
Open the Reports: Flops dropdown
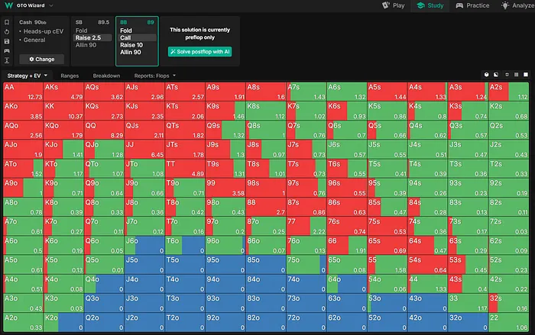(x=156, y=76)
